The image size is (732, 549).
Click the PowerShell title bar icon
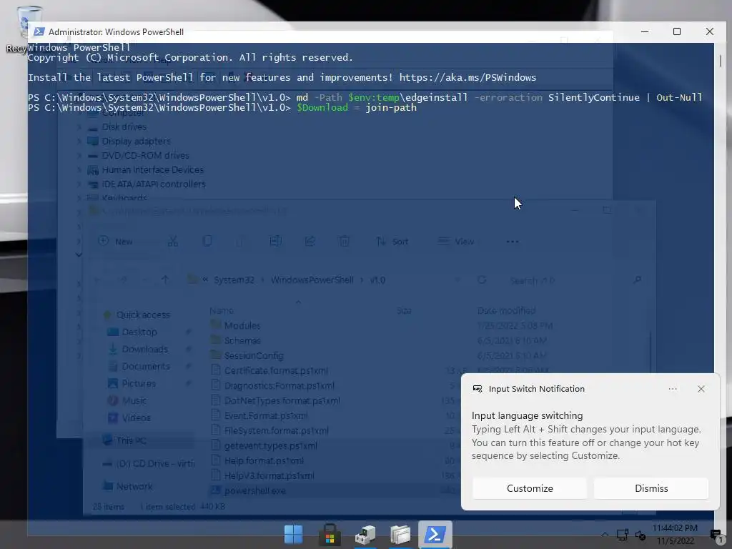pos(39,31)
